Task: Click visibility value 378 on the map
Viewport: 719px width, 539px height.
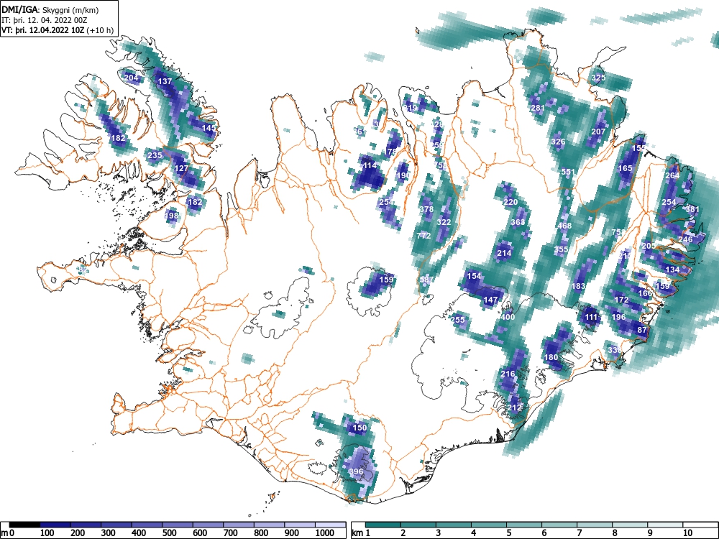Action: pyautogui.click(x=426, y=209)
